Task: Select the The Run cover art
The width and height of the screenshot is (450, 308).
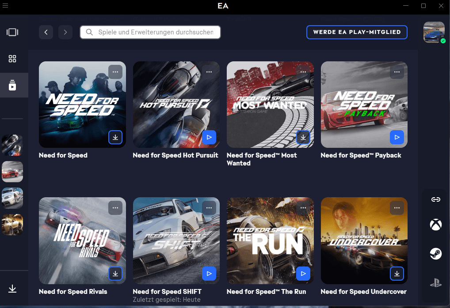Action: (270, 240)
